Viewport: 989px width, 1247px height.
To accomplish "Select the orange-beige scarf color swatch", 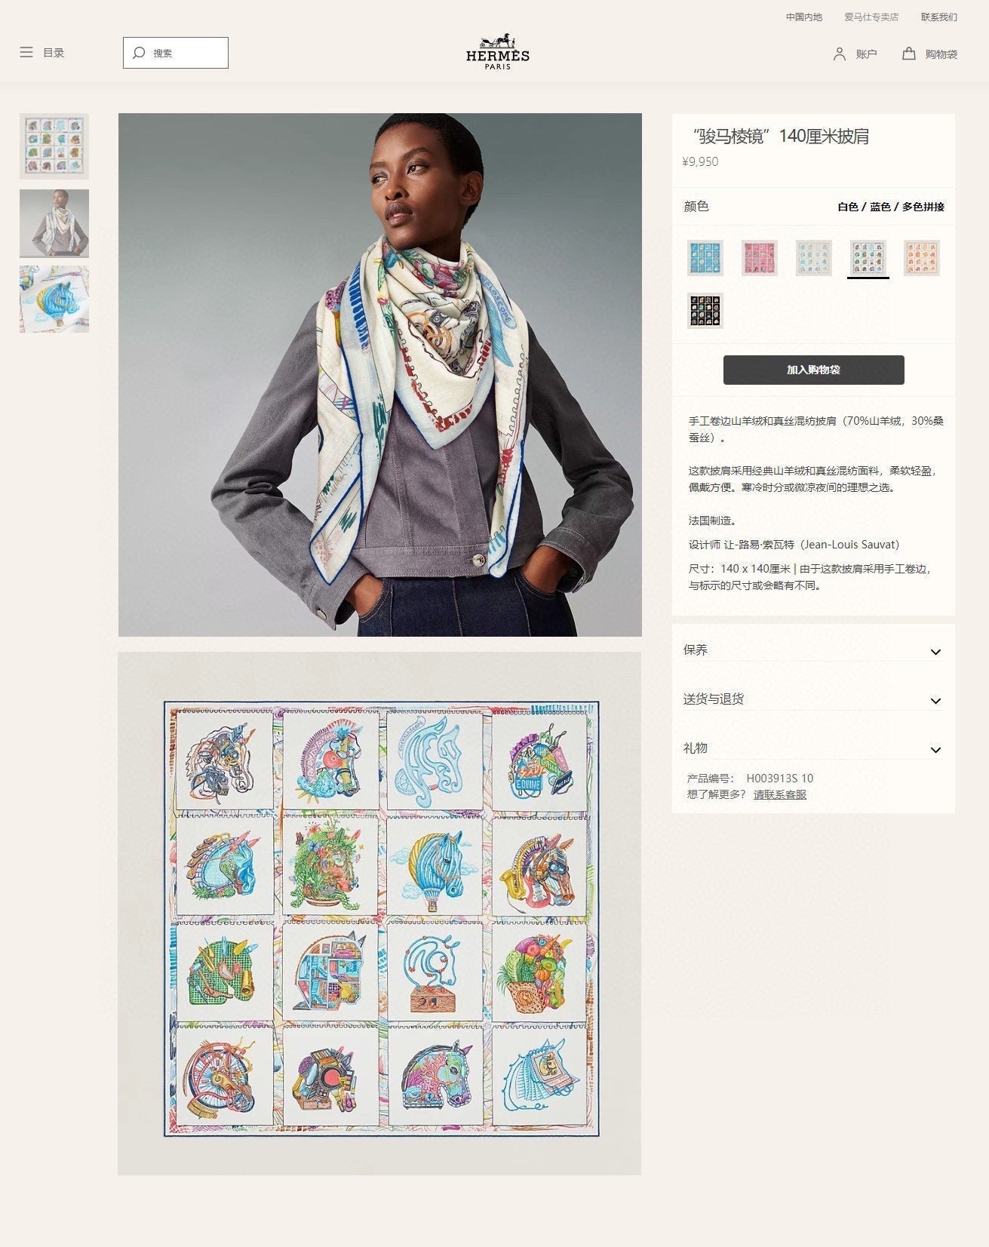I will 922,258.
